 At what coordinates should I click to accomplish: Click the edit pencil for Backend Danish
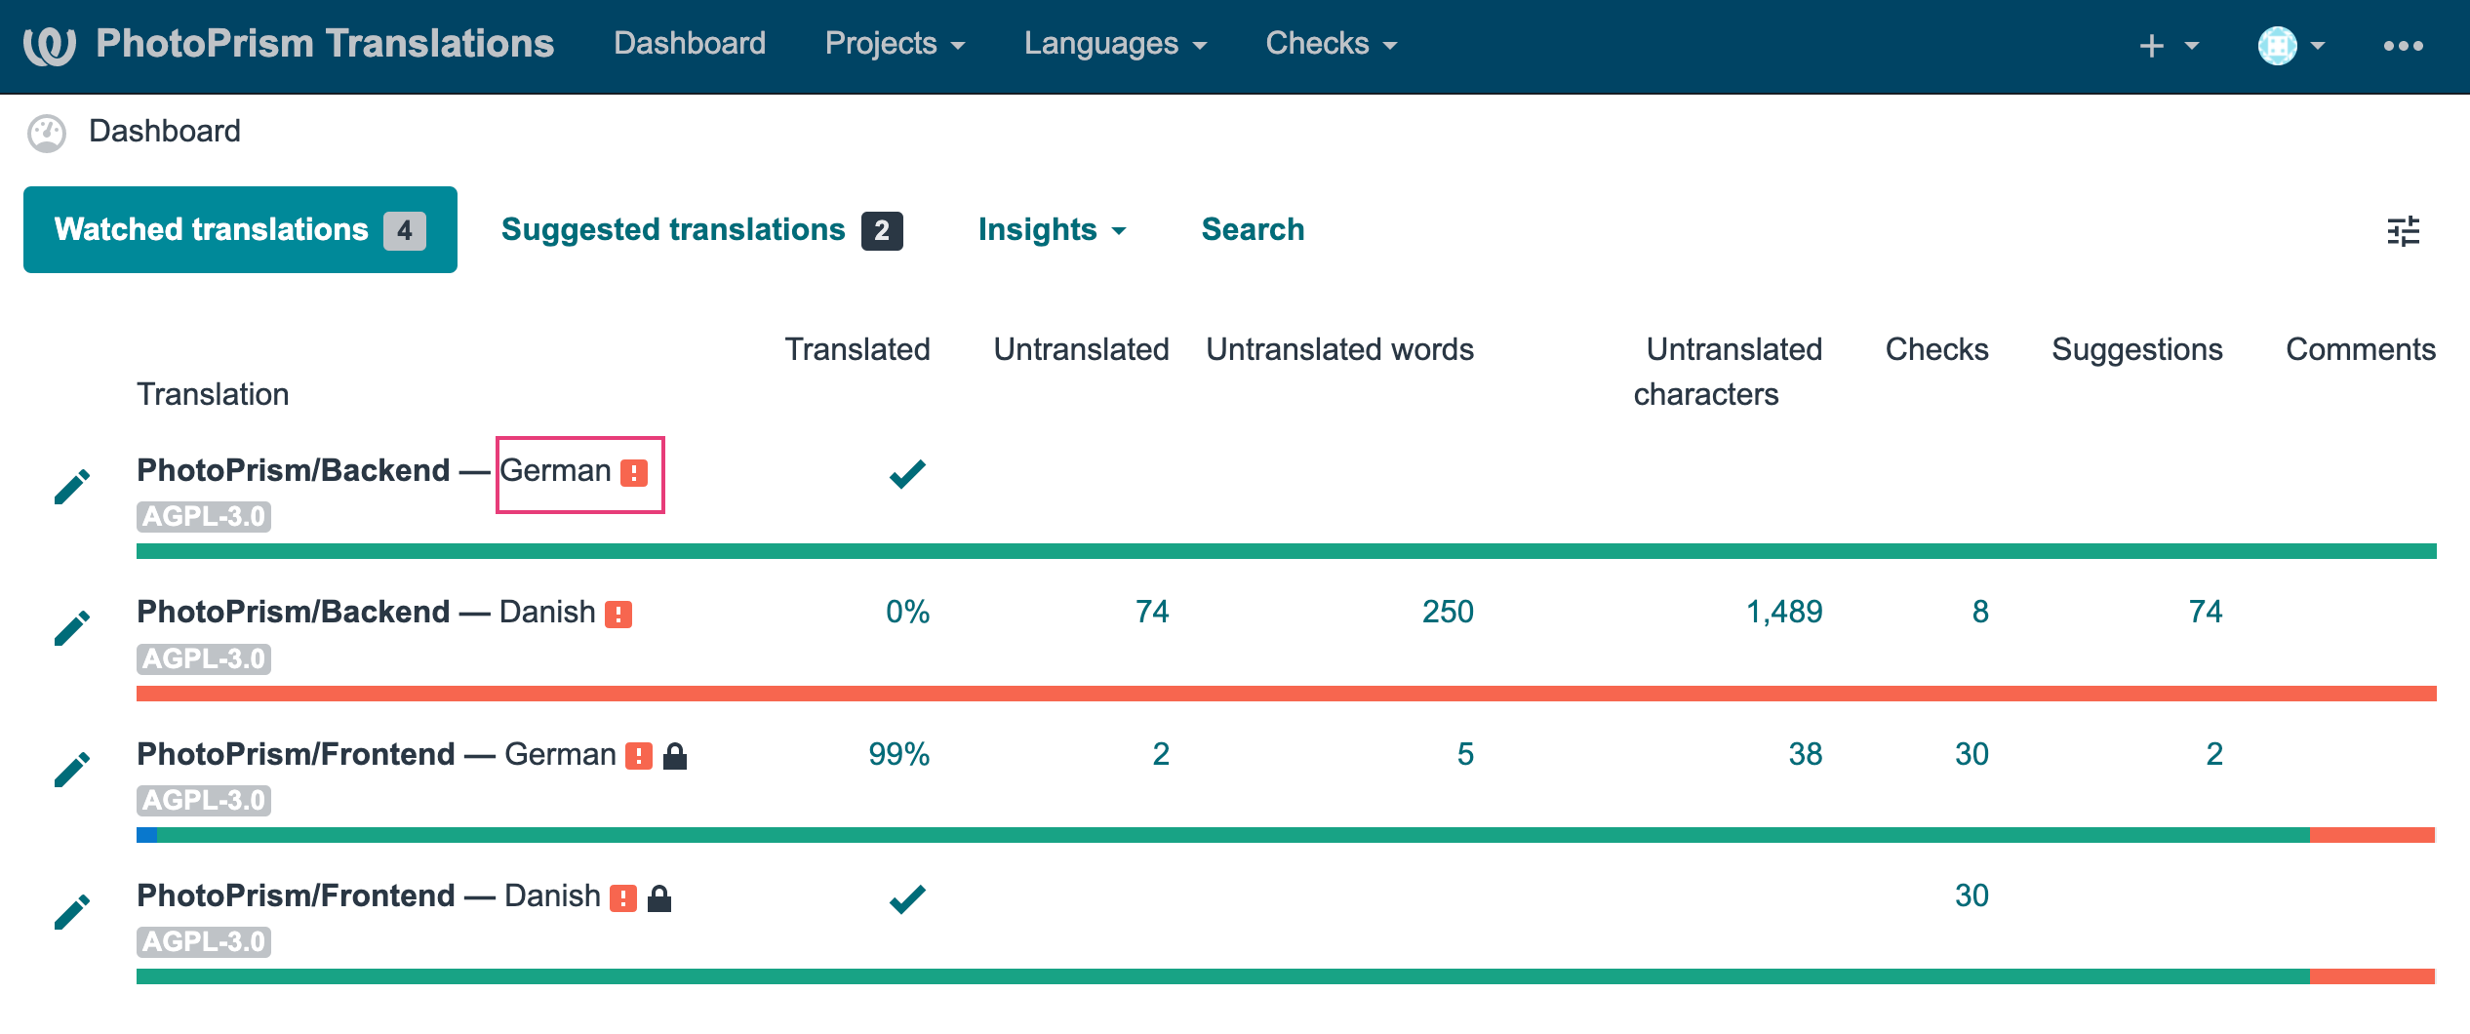(72, 628)
